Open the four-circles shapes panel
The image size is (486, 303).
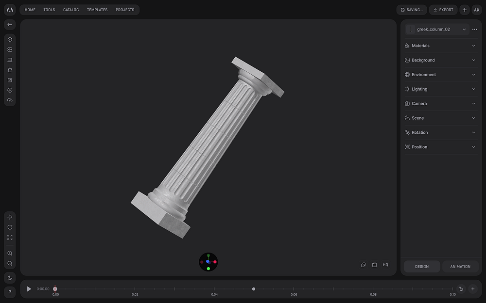(10, 50)
